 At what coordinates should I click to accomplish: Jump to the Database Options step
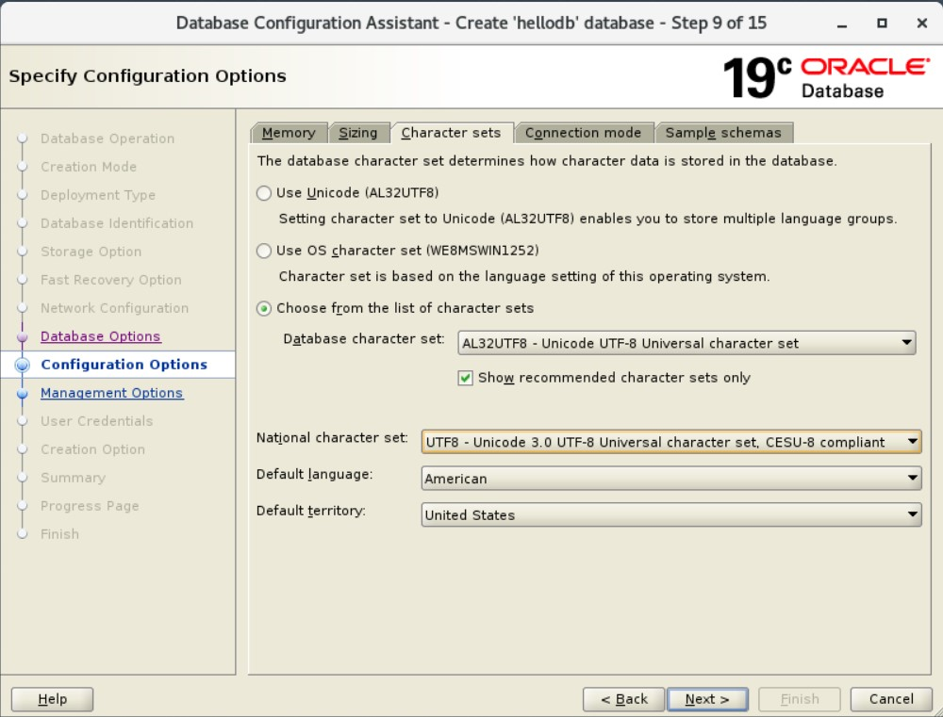(101, 336)
